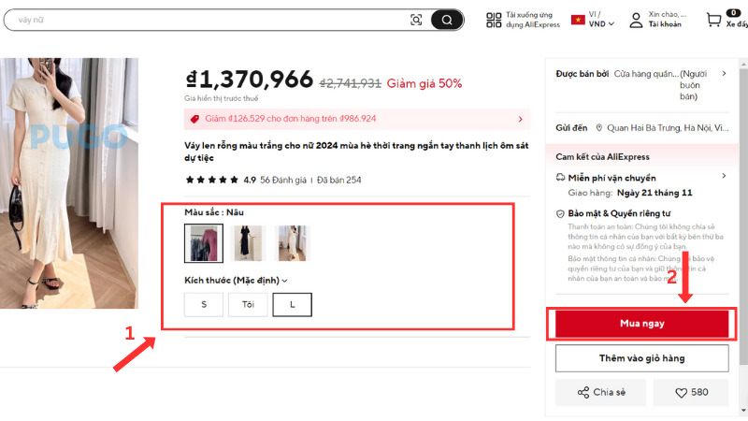Select size L option

(292, 305)
